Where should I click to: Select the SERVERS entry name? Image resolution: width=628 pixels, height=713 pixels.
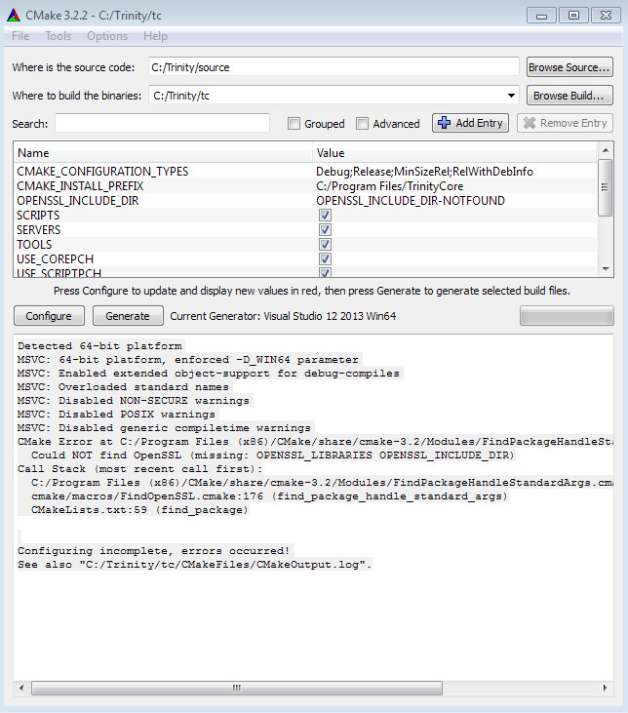pos(39,229)
